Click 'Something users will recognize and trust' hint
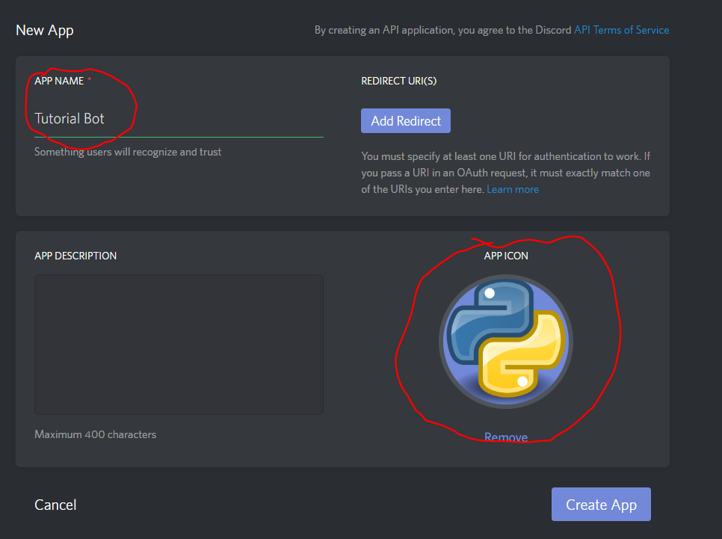 click(128, 152)
